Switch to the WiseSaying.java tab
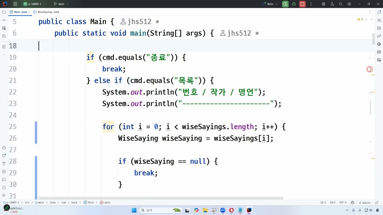Screen dimensions: 383x215 click(x=48, y=12)
